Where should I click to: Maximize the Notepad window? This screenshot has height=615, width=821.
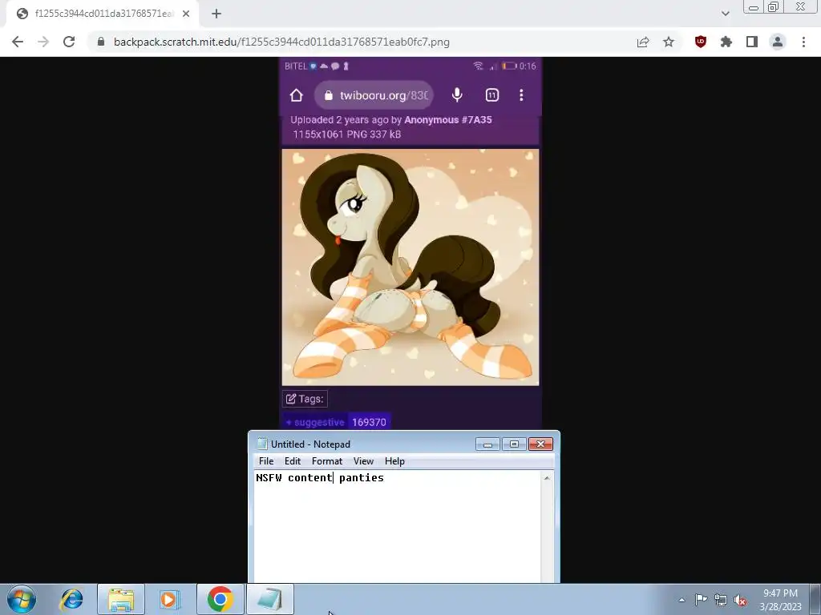coord(514,444)
